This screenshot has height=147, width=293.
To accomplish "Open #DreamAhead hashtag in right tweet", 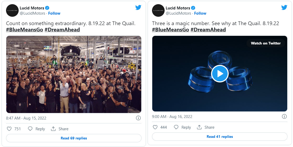I will pyautogui.click(x=208, y=30).
